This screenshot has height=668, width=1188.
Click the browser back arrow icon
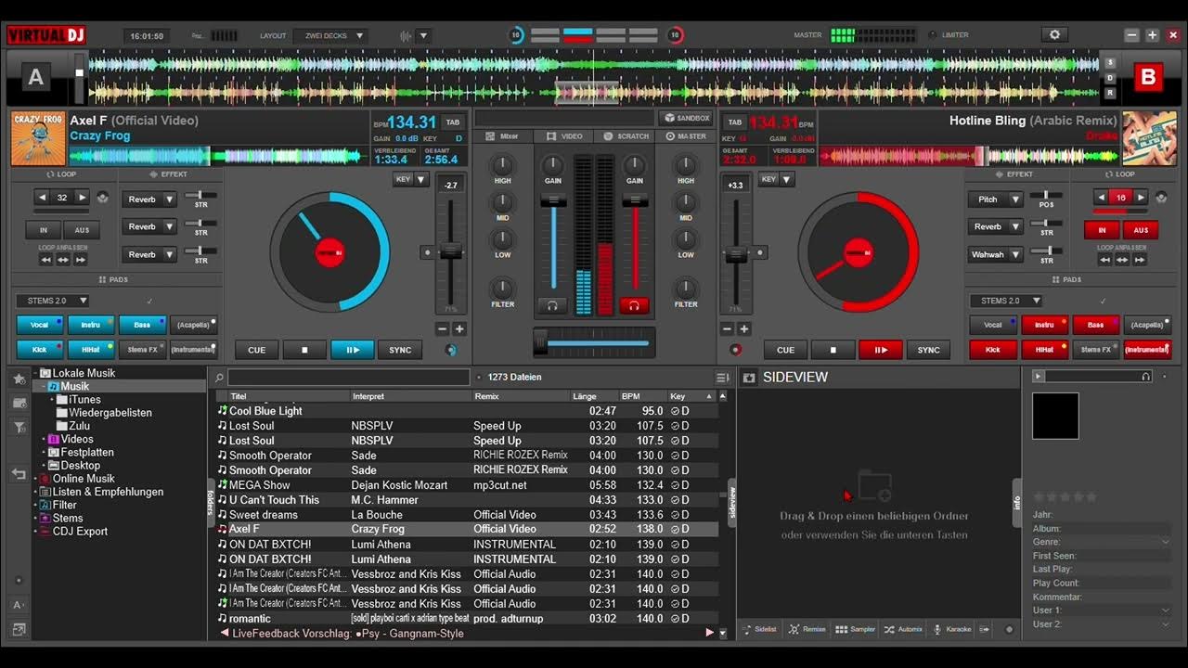[19, 473]
